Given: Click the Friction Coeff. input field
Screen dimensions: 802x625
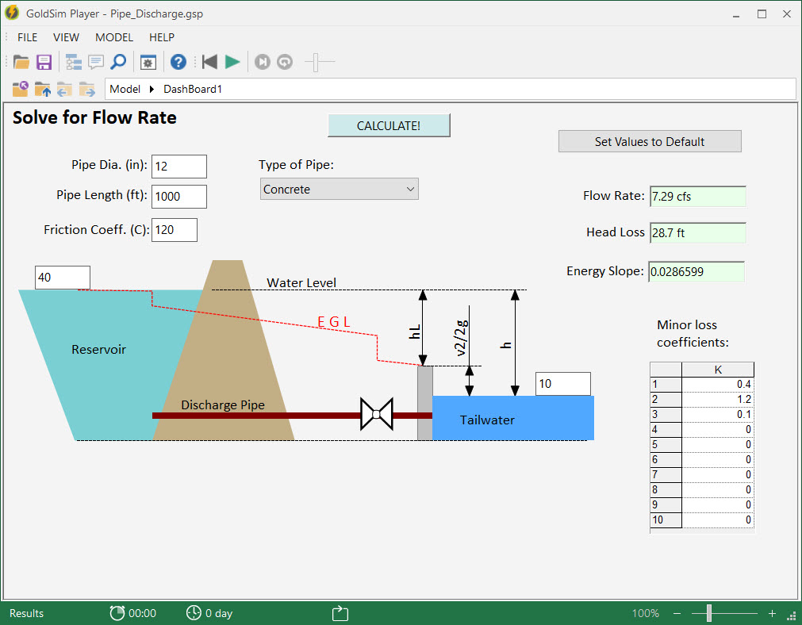Looking at the screenshot, I should (x=175, y=230).
